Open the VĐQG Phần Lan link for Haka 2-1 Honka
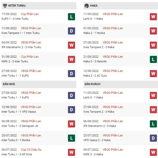Viewport: 158px width, 158px height. point(113,28)
